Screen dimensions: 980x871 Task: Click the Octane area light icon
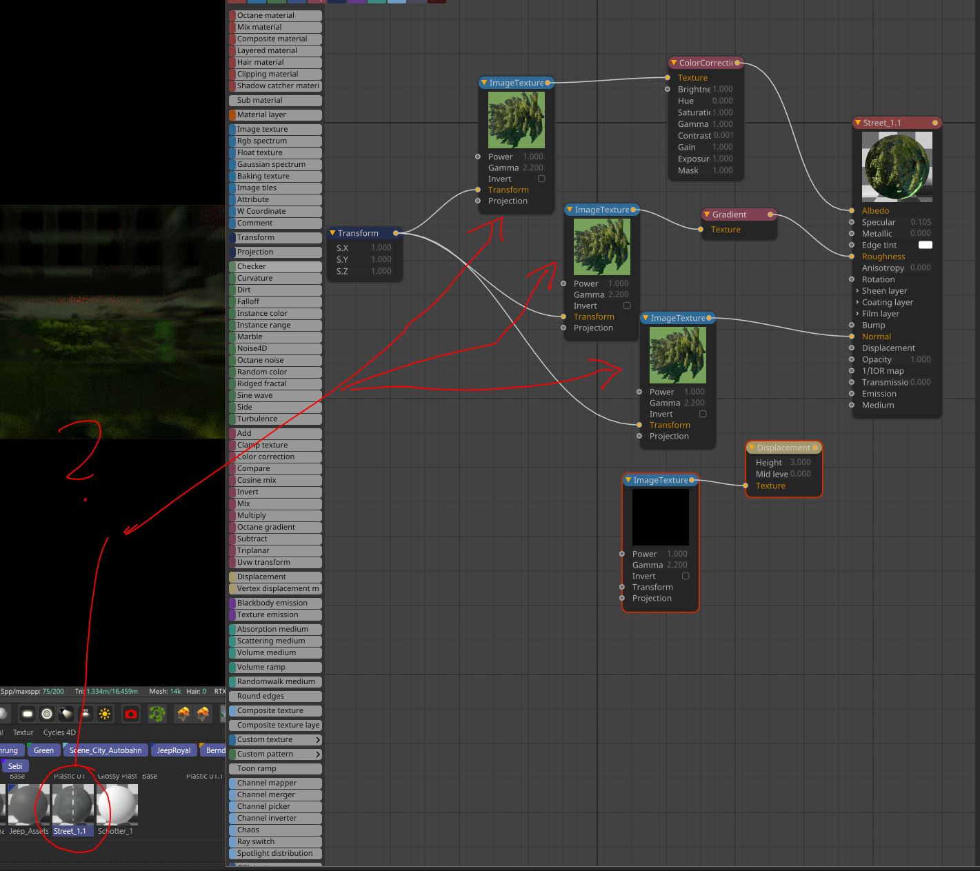[x=27, y=714]
